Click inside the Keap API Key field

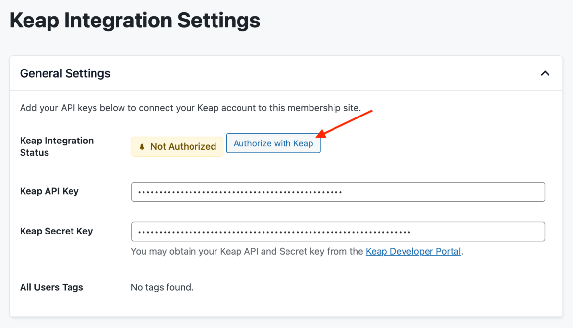(x=338, y=191)
